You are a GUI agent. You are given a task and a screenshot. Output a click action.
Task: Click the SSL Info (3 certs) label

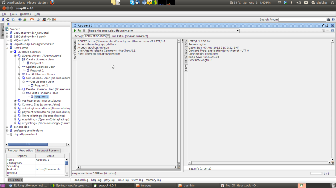coord(199,168)
